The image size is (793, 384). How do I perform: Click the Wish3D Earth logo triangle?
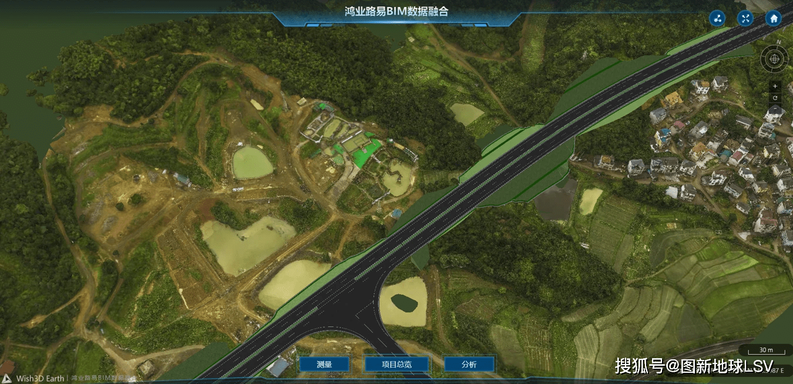click(x=6, y=379)
